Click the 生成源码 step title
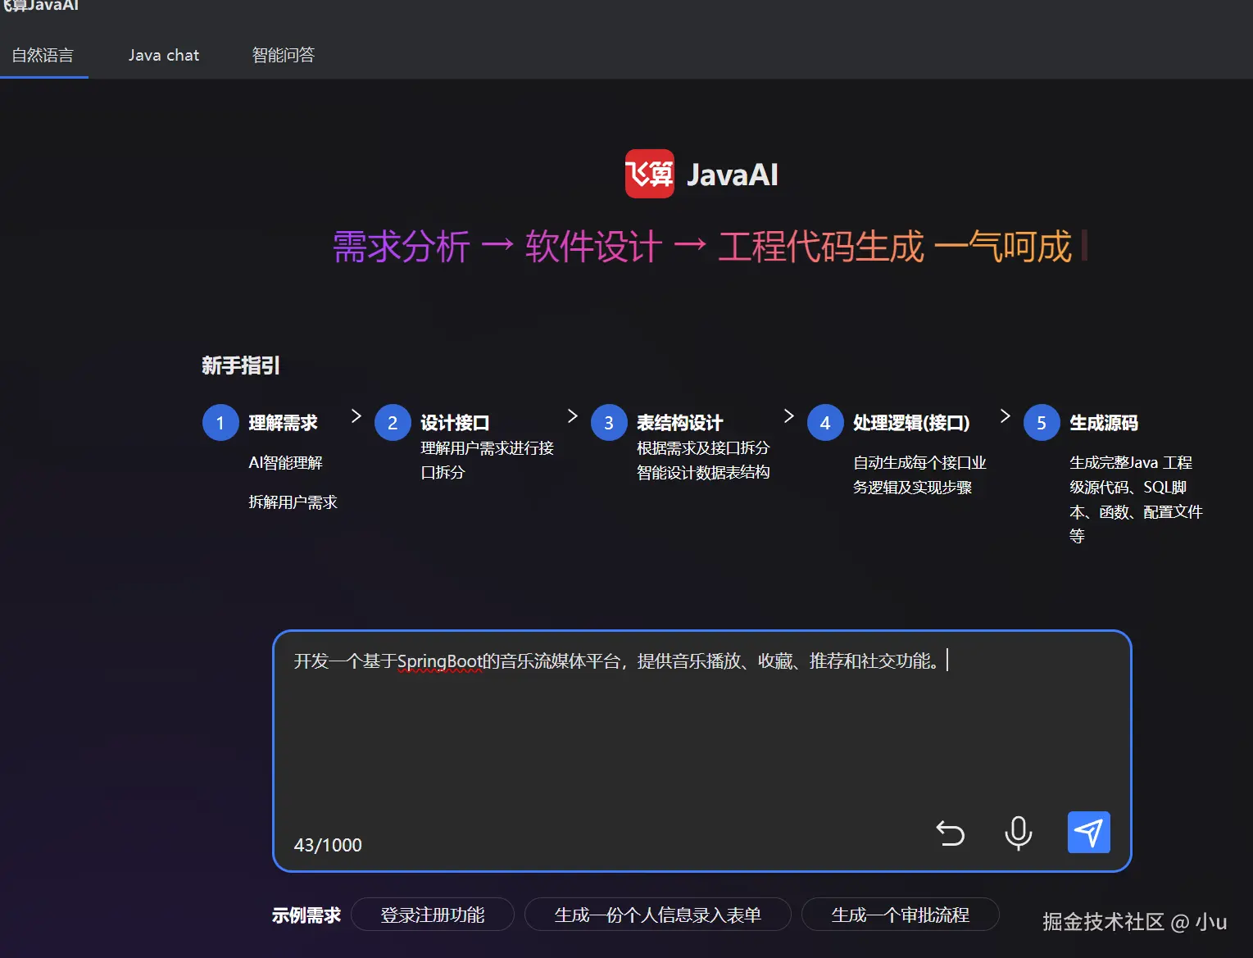Viewport: 1253px width, 958px height. 1104,423
